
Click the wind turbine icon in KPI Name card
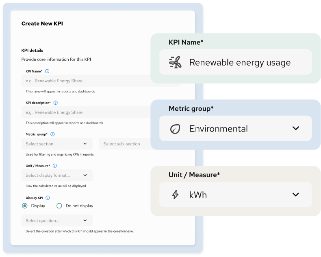pos(175,62)
